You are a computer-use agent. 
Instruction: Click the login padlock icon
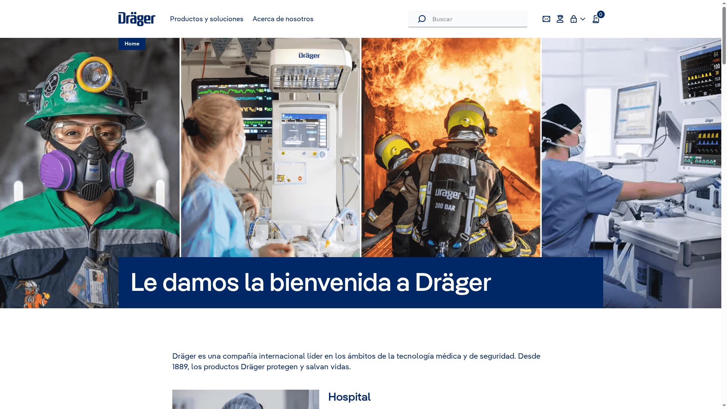click(x=574, y=19)
